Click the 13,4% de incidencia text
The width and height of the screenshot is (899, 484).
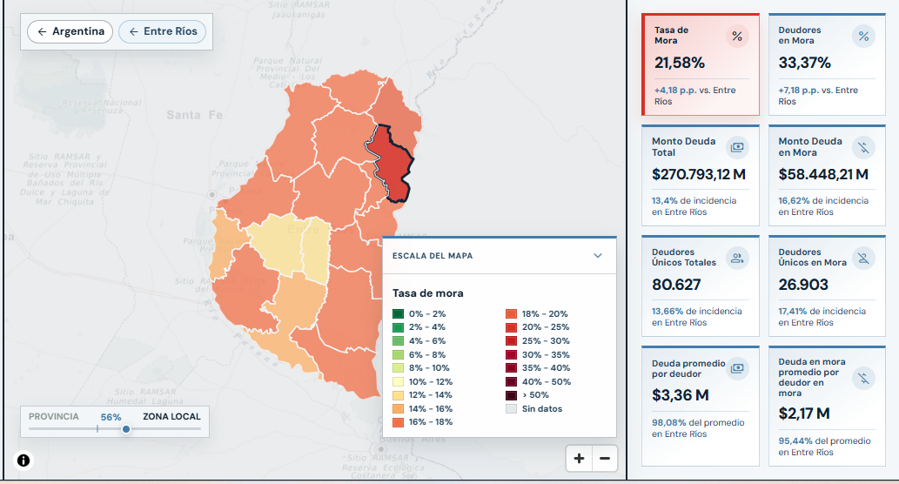coord(694,206)
